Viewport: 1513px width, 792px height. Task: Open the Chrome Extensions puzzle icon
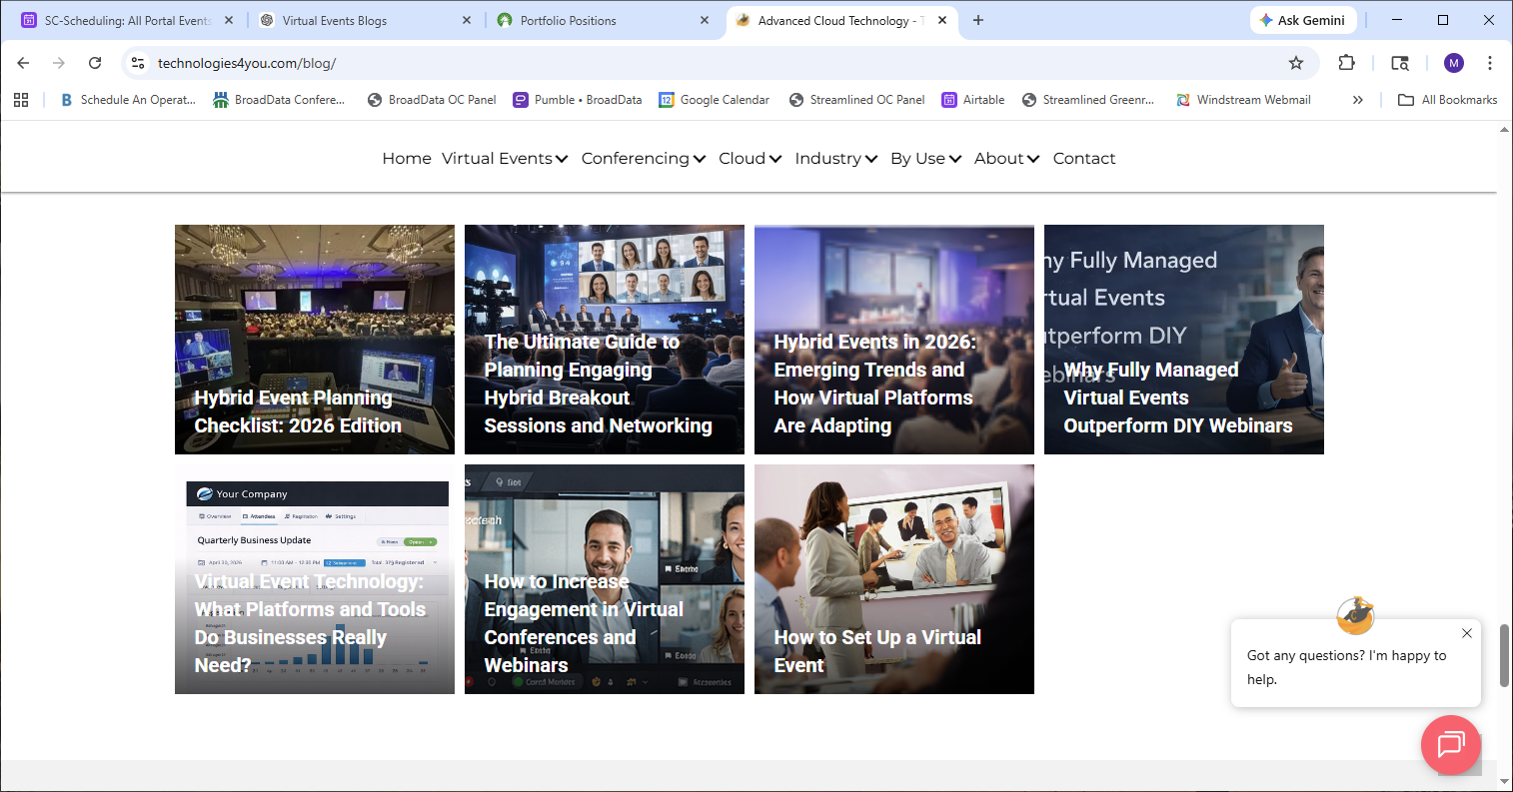(1346, 63)
